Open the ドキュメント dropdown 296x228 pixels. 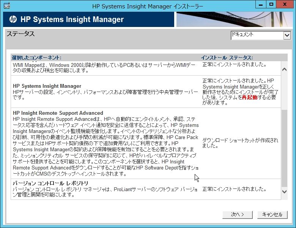coord(261,35)
